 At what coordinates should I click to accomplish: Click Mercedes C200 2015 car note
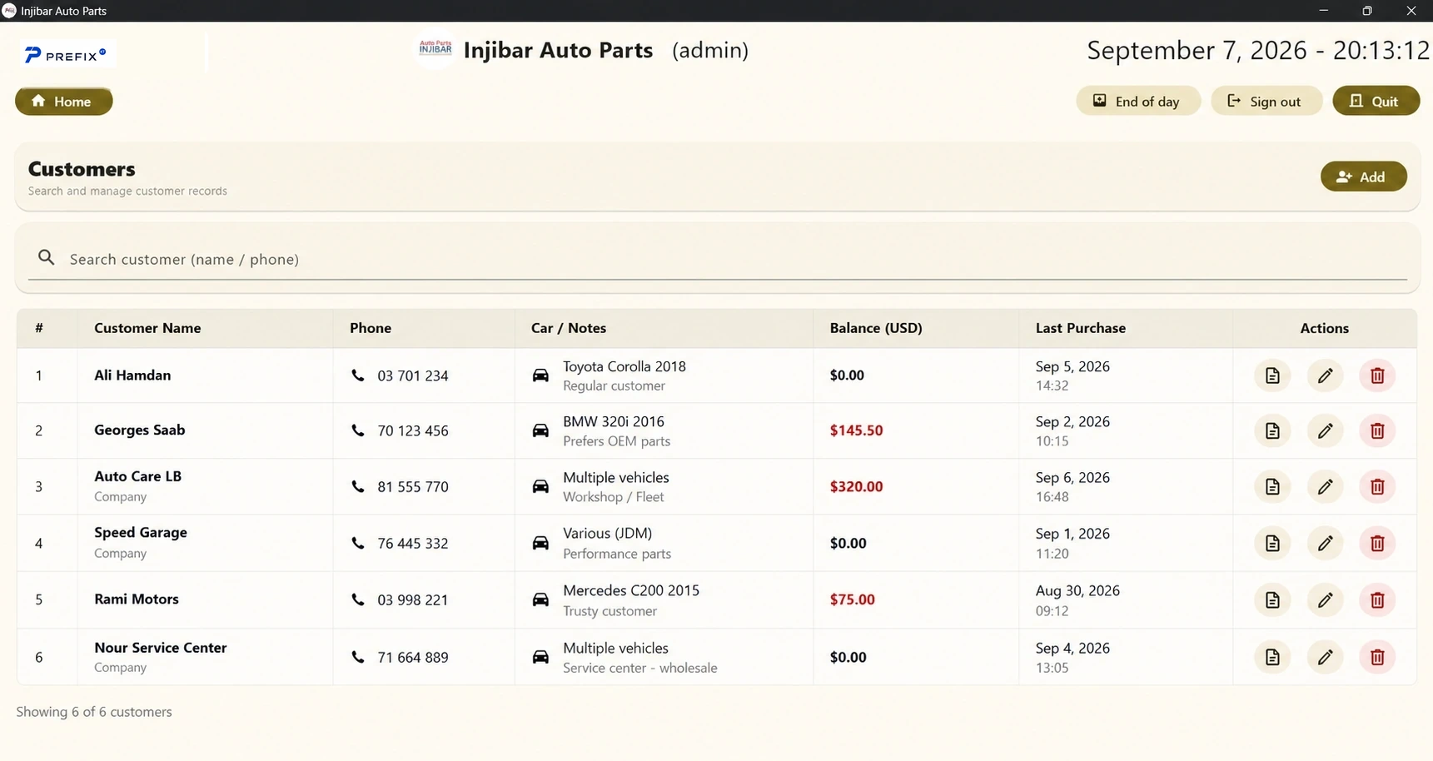(x=631, y=590)
